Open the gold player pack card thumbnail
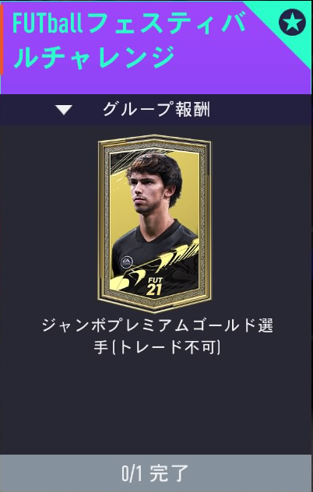Image resolution: width=313 pixels, height=492 pixels. (154, 223)
